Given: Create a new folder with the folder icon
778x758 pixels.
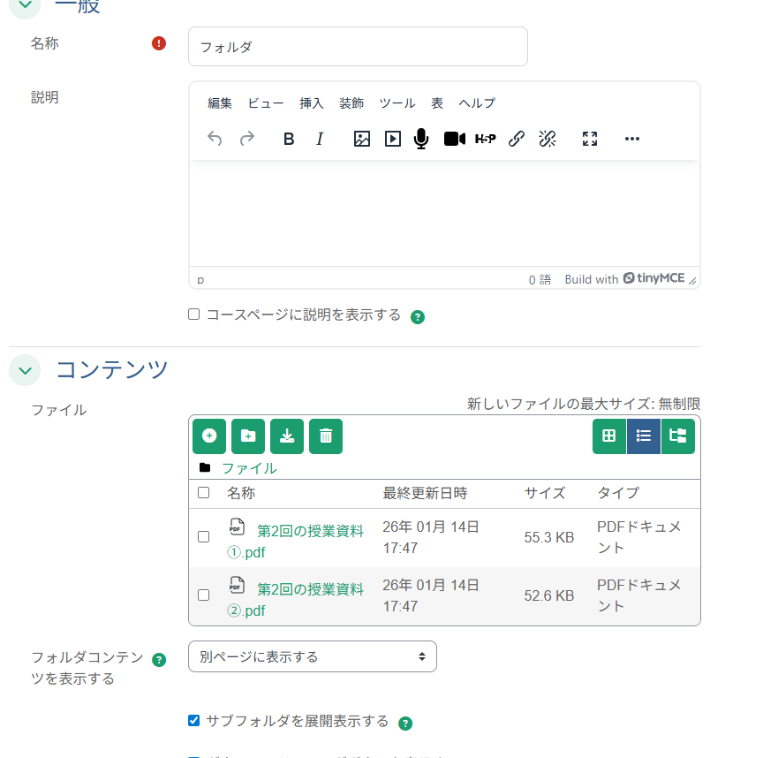Looking at the screenshot, I should click(247, 436).
